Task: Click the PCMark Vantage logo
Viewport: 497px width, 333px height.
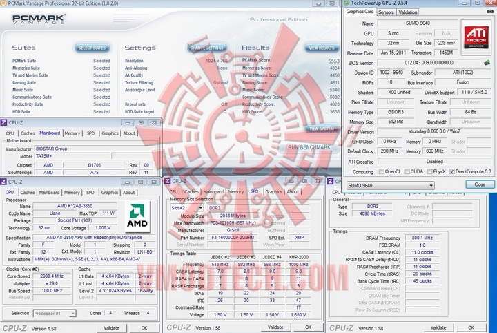Action: pos(39,19)
